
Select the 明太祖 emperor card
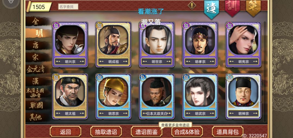tap(70, 96)
